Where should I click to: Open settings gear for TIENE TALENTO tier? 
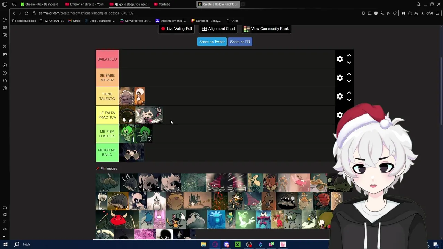[340, 96]
